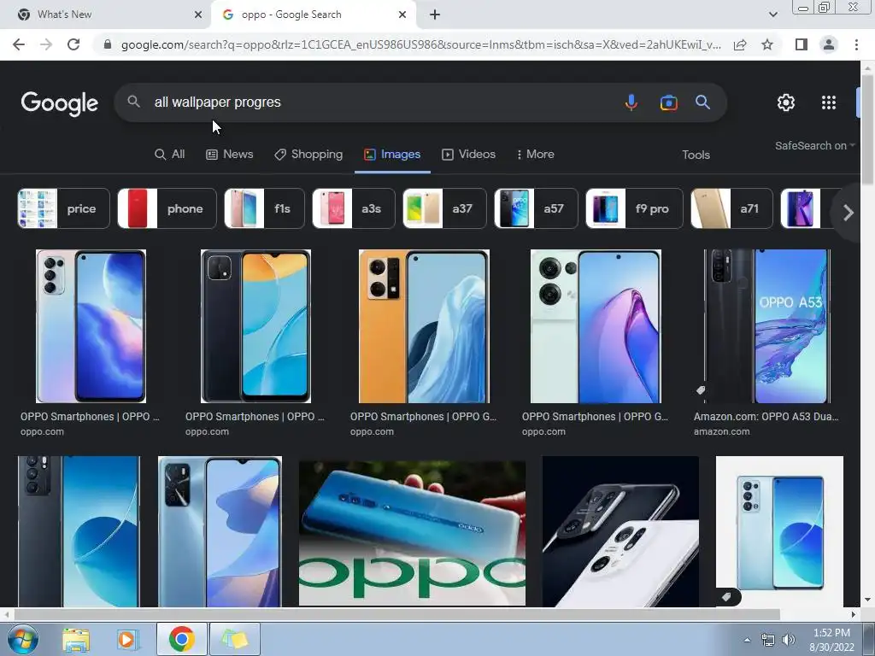Image resolution: width=875 pixels, height=656 pixels.
Task: Select the a3s suggestion chip
Action: (354, 208)
